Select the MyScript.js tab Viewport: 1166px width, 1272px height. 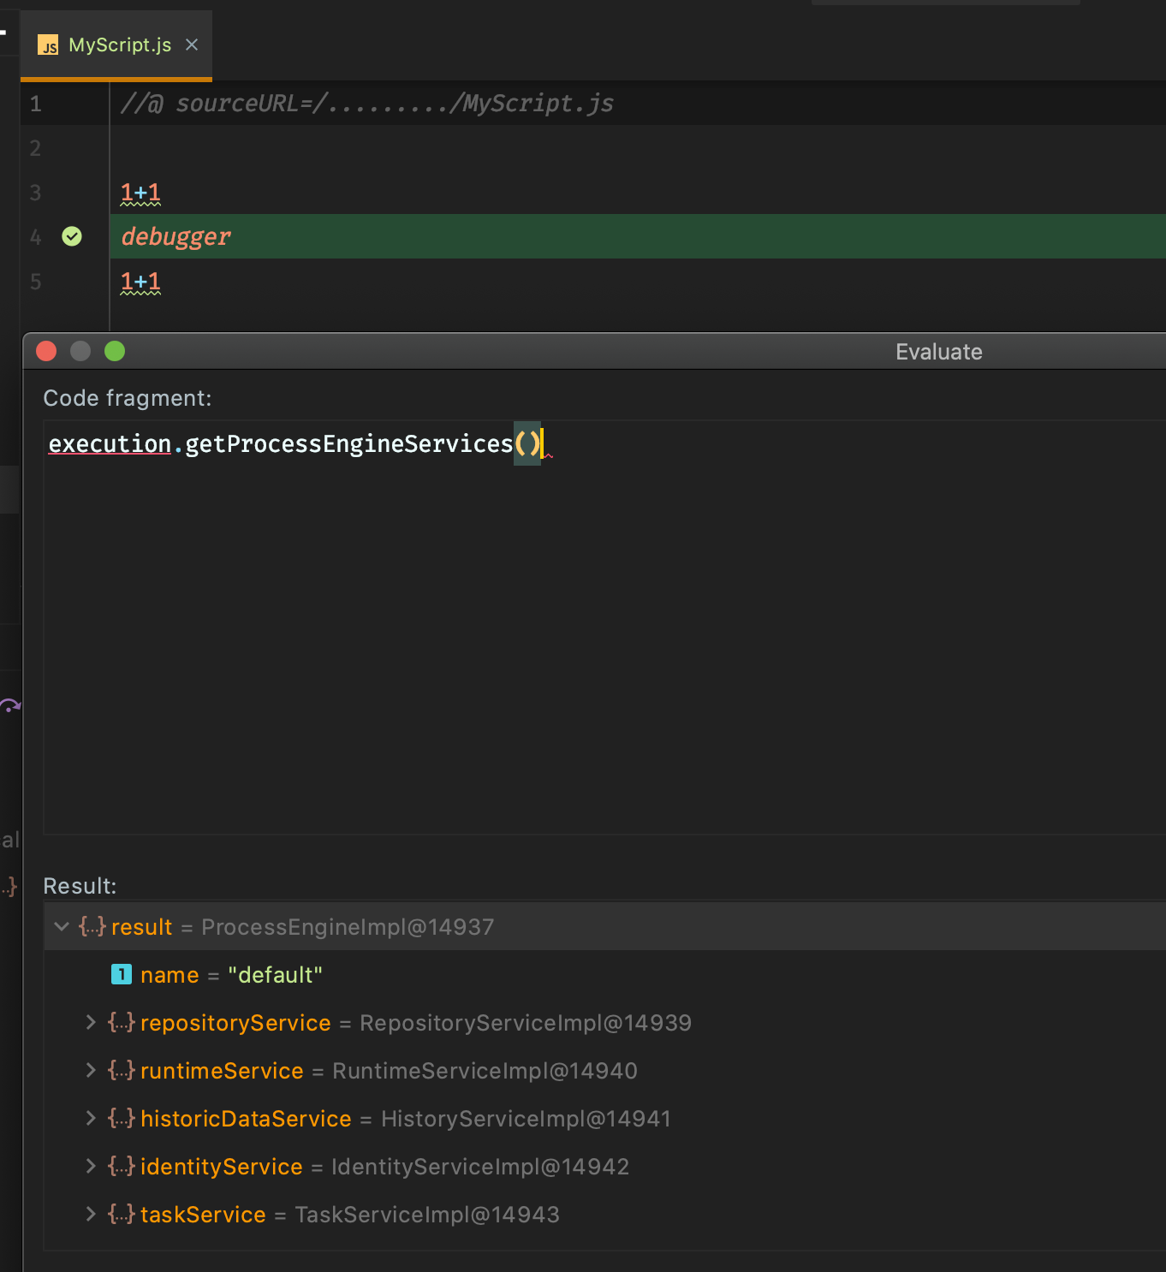coord(116,45)
